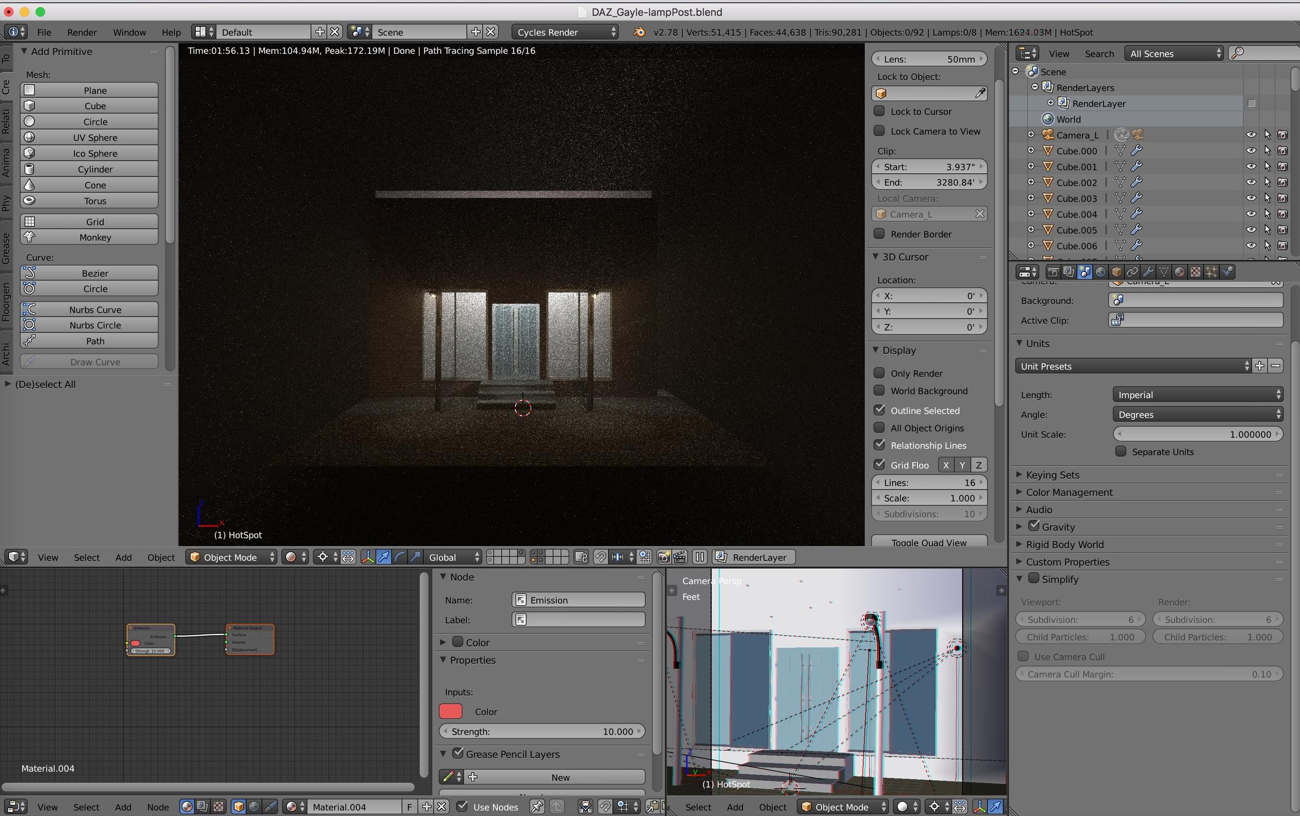Image resolution: width=1300 pixels, height=816 pixels.
Task: Open the World properties tab (globe icon)
Action: tap(1100, 272)
